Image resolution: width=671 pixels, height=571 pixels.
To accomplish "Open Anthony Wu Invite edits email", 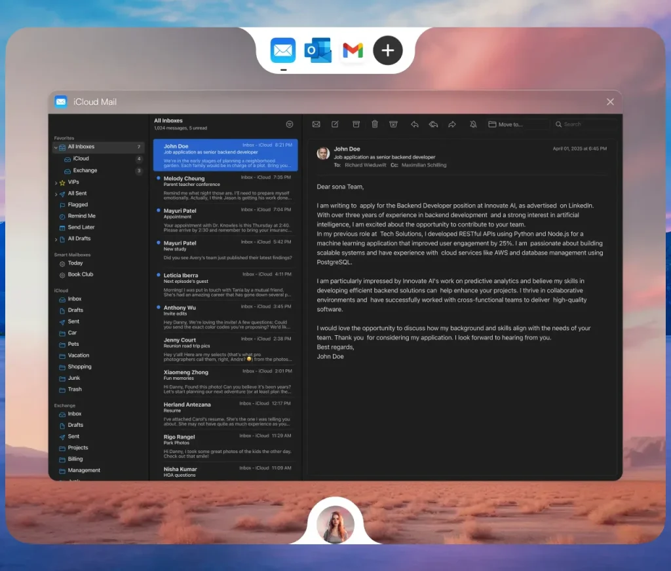I will click(x=225, y=317).
